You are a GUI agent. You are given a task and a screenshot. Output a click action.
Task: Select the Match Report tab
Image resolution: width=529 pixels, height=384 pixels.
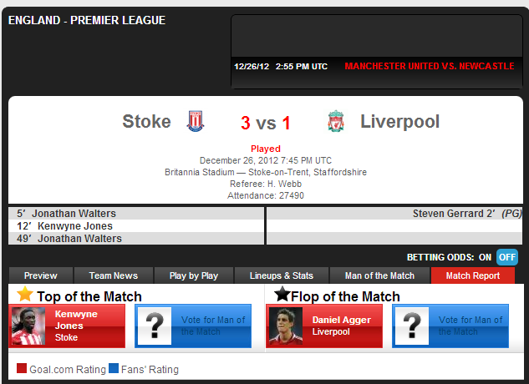tap(473, 275)
